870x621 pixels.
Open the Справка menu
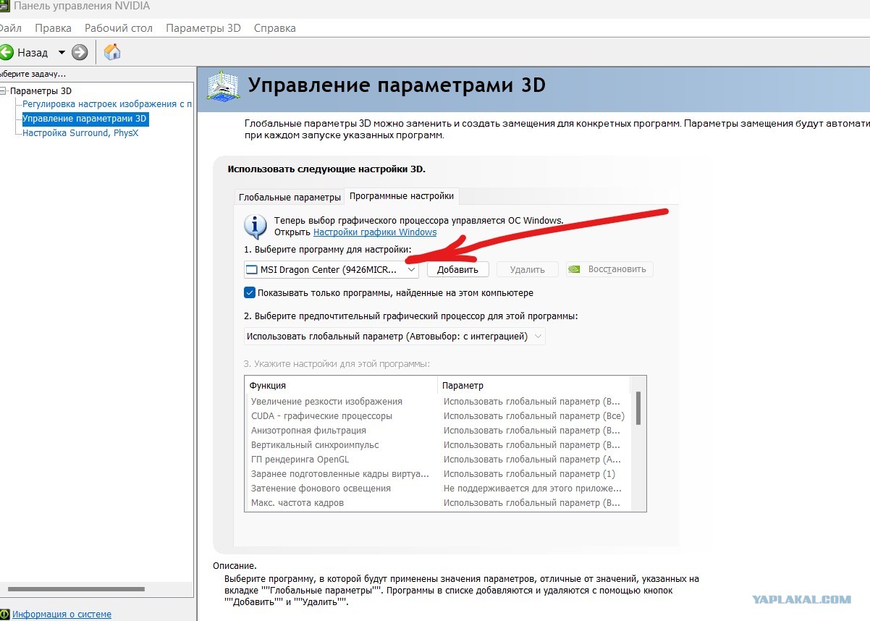(275, 28)
